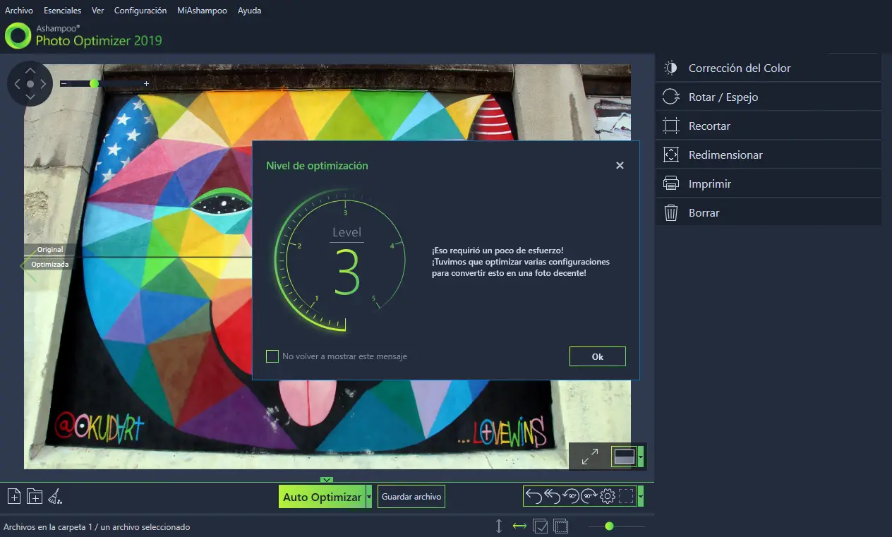
Task: Expand the edit toolbar dropdown arrow
Action: pos(641,497)
